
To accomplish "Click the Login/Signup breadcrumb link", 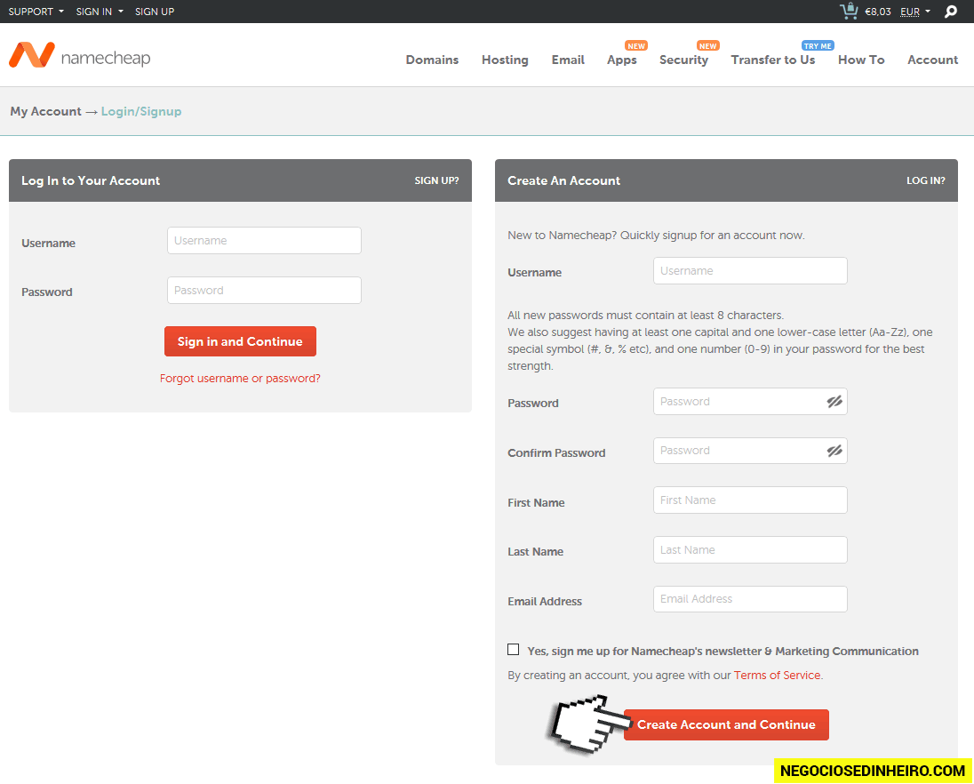I will click(141, 111).
